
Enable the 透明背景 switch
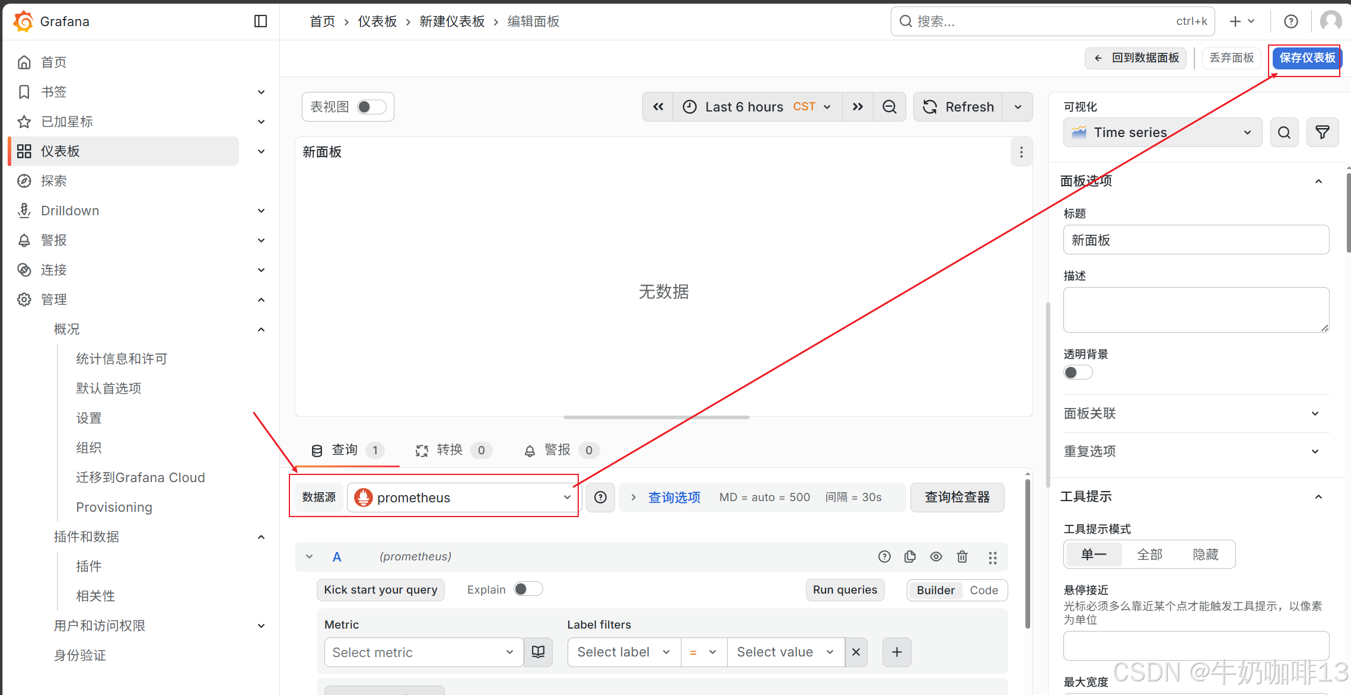click(x=1078, y=372)
